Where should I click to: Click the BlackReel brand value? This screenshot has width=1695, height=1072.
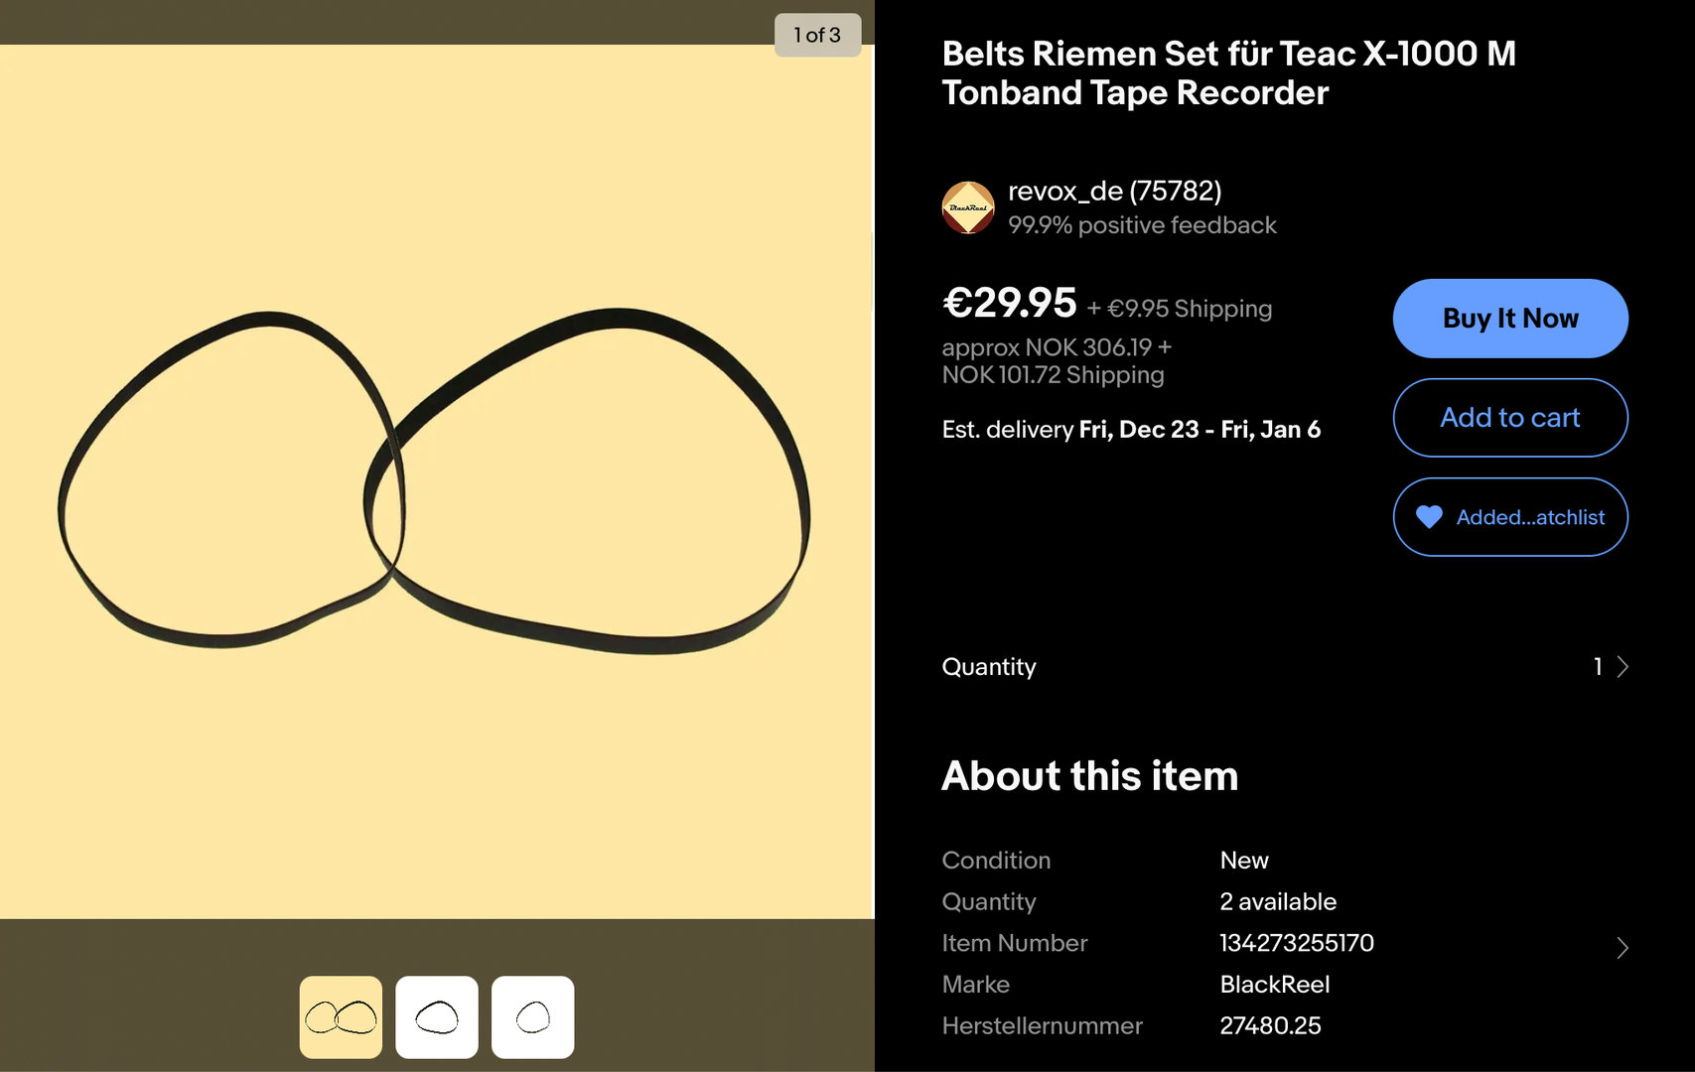click(x=1274, y=985)
